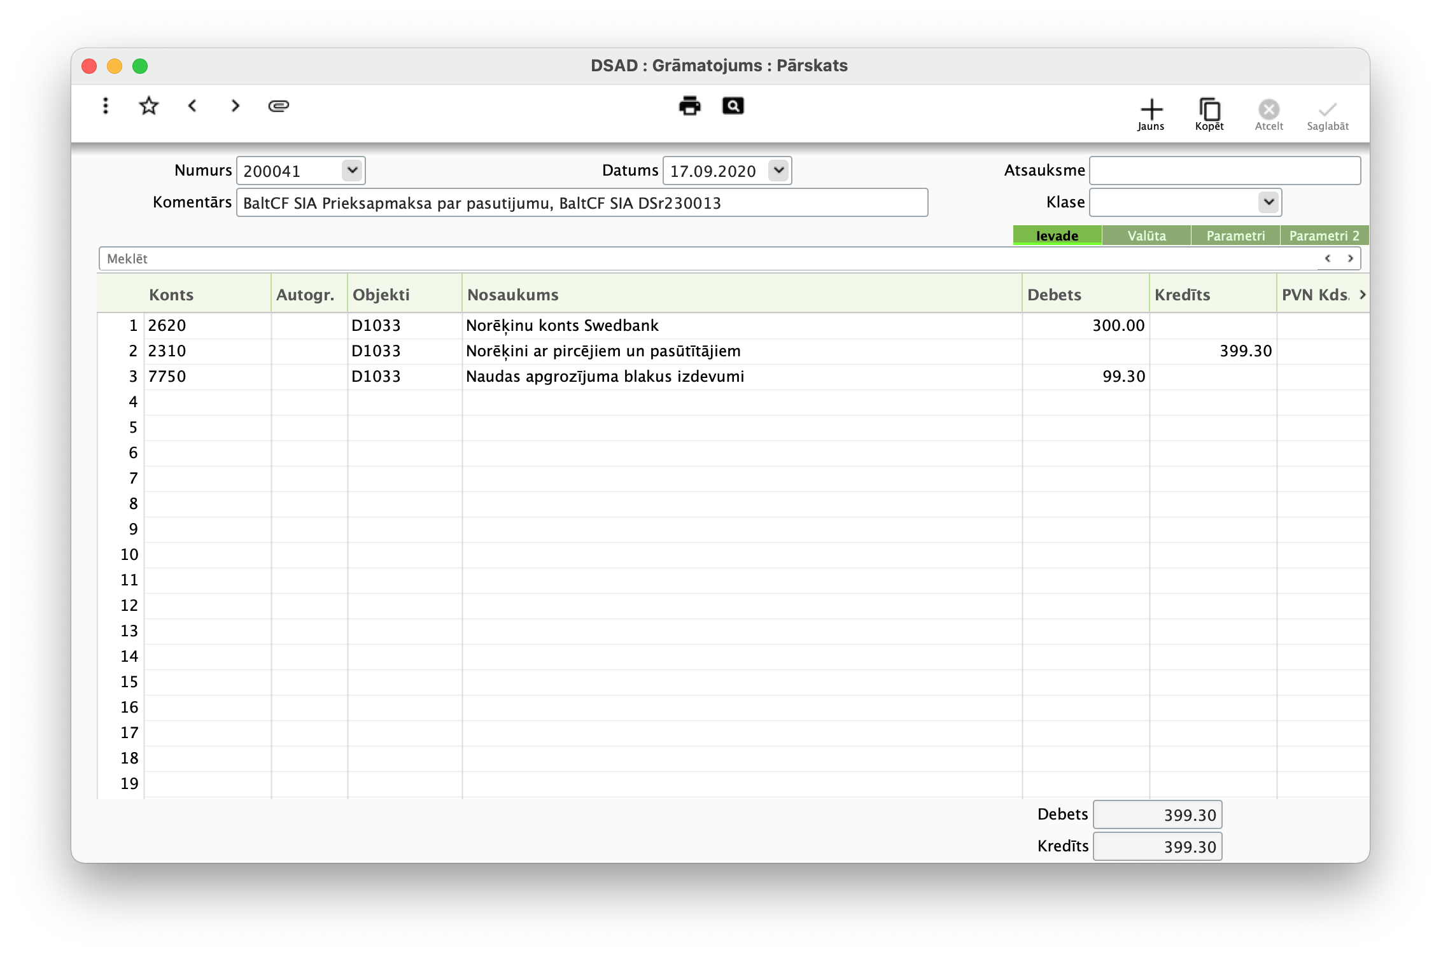Navigate to the previous record with the left arrow
Screen dimensions: 1441x957
coord(192,106)
